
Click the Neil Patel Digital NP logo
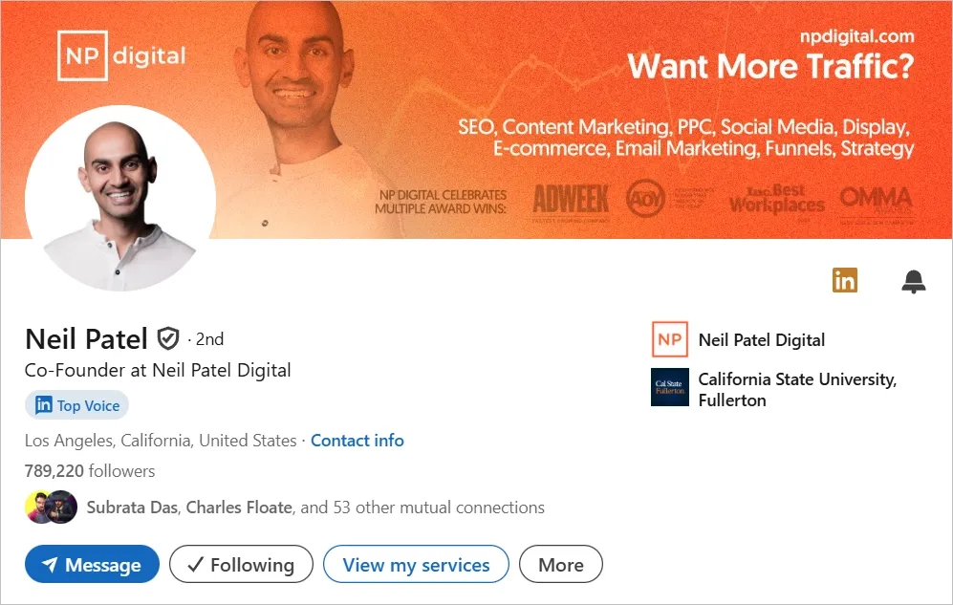(x=669, y=339)
